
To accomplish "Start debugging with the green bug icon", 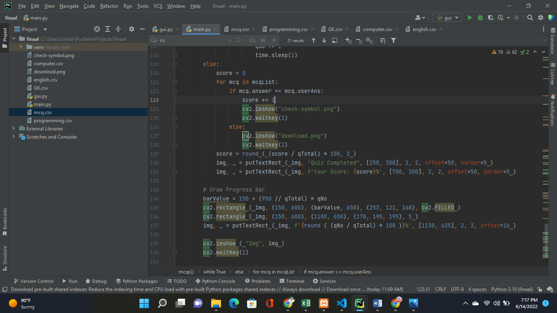I will click(480, 18).
